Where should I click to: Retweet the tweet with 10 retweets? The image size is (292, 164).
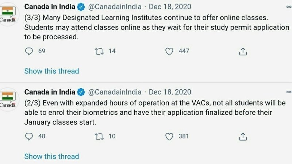(x=98, y=136)
